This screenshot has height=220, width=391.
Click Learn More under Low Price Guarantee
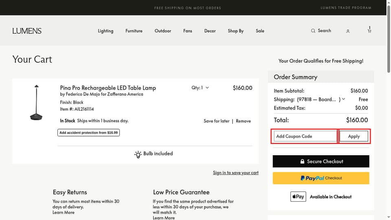click(x=164, y=218)
